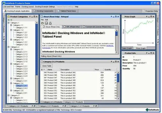Click the About document scrollbar down arrow
162x113 pixels.
[x=116, y=52]
